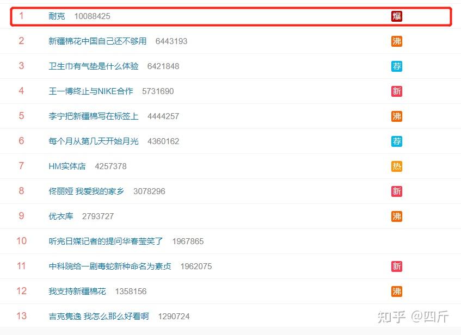461x335 pixels.
Task: Click rank number 3 beside 卫生巾有气垫是什么体验
Action: click(21, 66)
